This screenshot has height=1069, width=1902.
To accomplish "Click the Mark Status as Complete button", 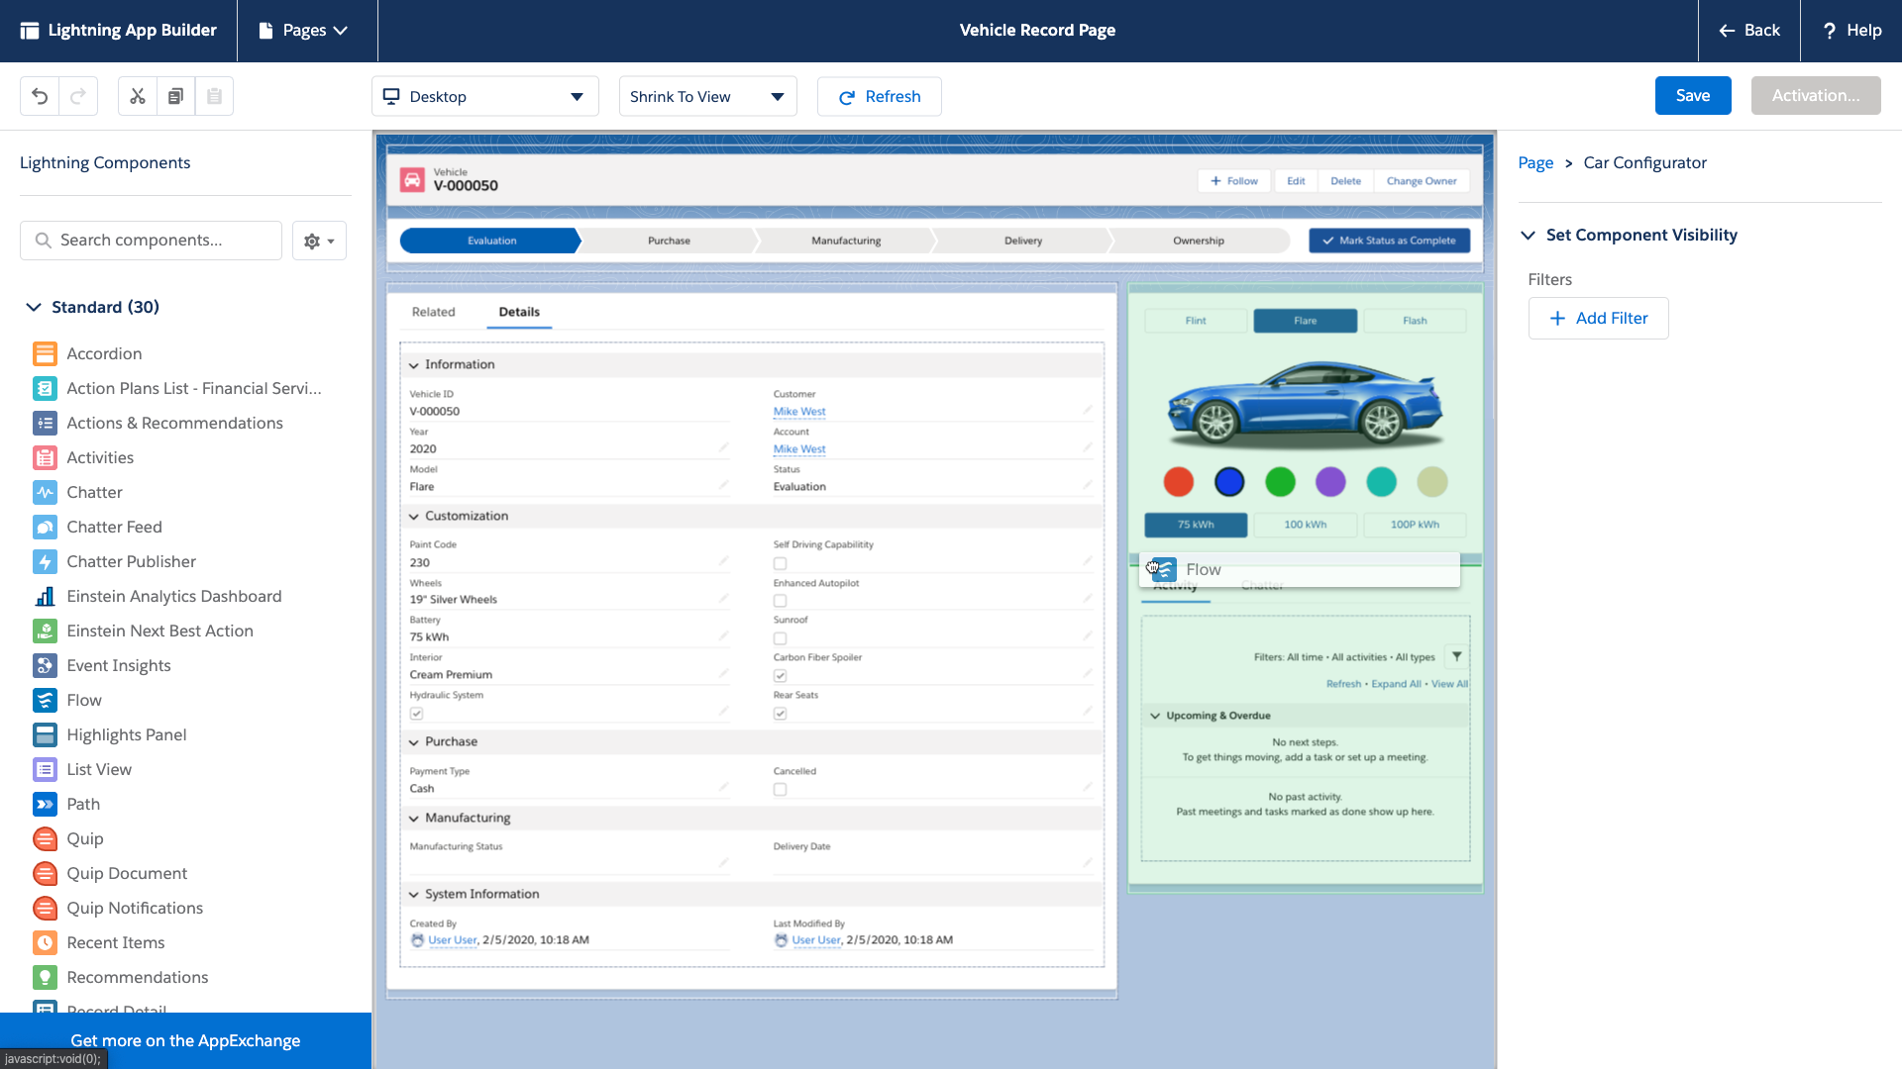I will 1390,239.
